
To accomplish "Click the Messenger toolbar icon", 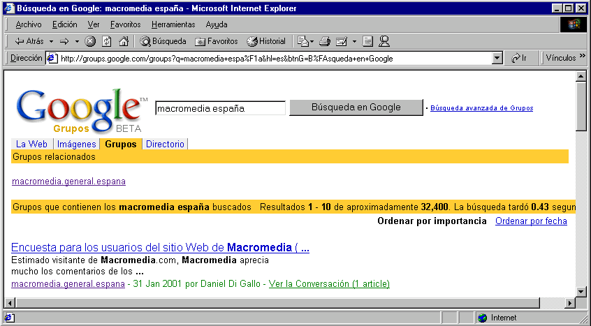I will click(384, 41).
